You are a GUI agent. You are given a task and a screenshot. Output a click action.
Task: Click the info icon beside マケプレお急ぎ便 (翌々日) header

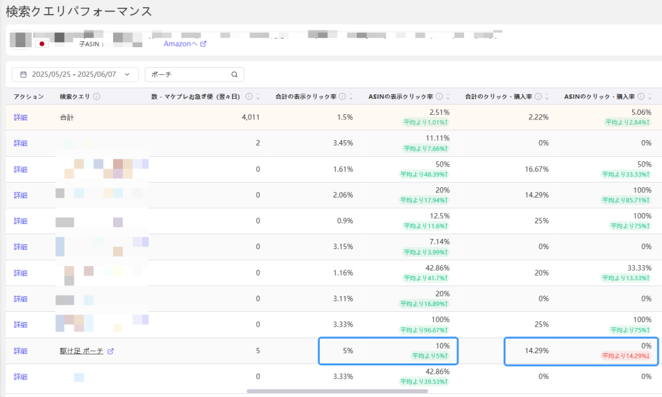[x=249, y=97]
